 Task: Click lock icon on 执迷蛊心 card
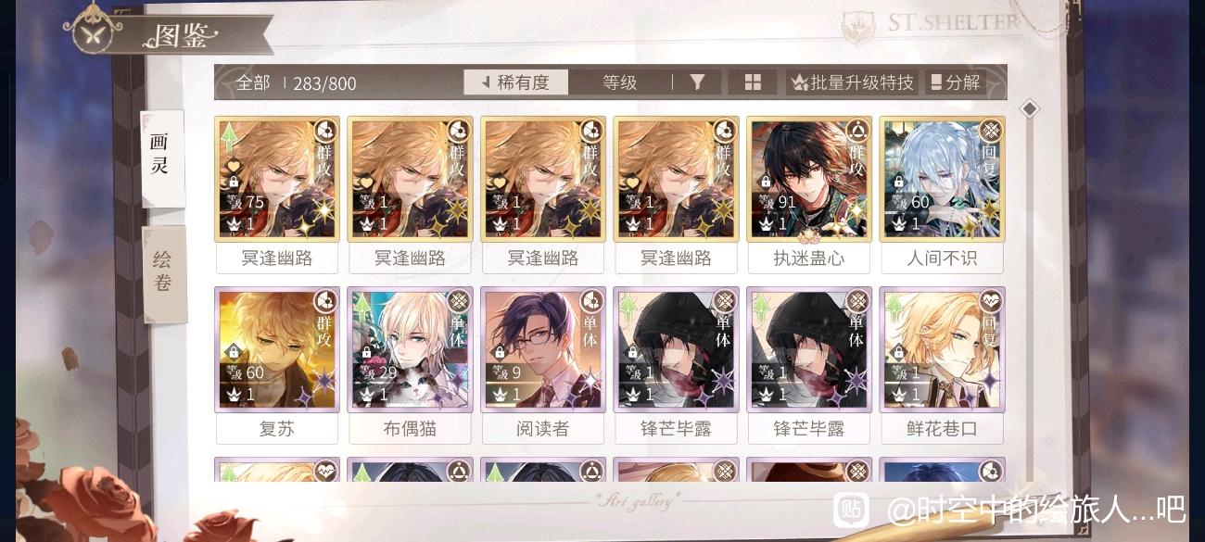tap(766, 183)
